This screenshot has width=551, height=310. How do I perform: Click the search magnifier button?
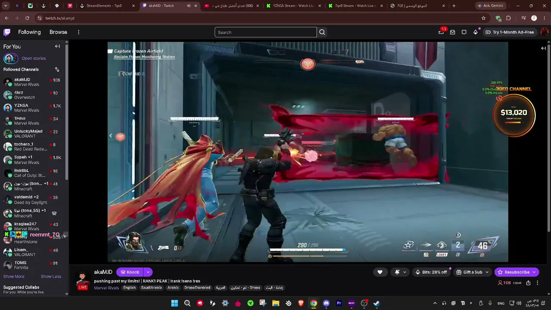tap(322, 32)
